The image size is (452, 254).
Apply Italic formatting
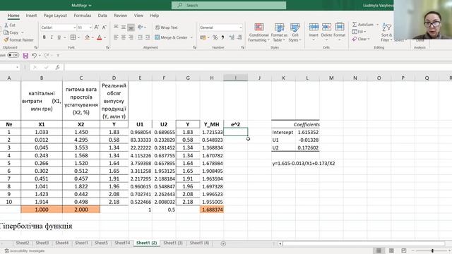52,37
